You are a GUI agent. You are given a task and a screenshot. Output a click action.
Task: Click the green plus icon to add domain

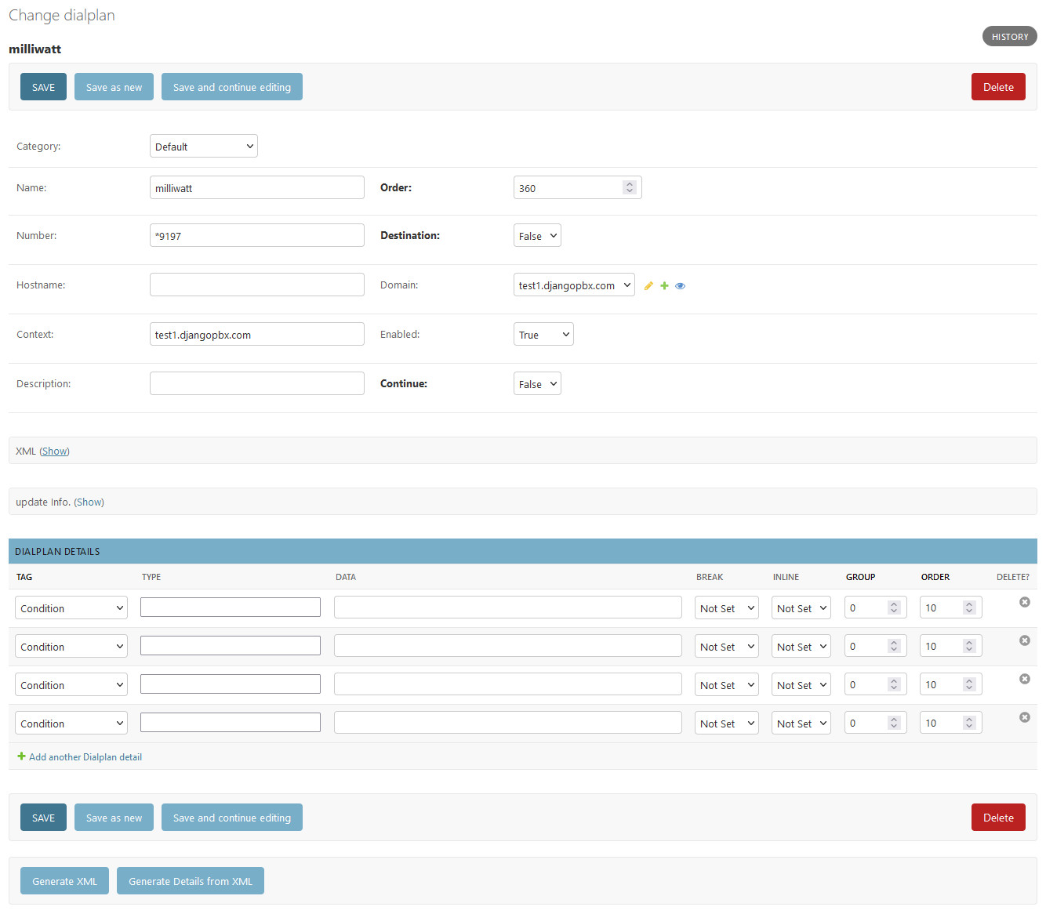664,286
